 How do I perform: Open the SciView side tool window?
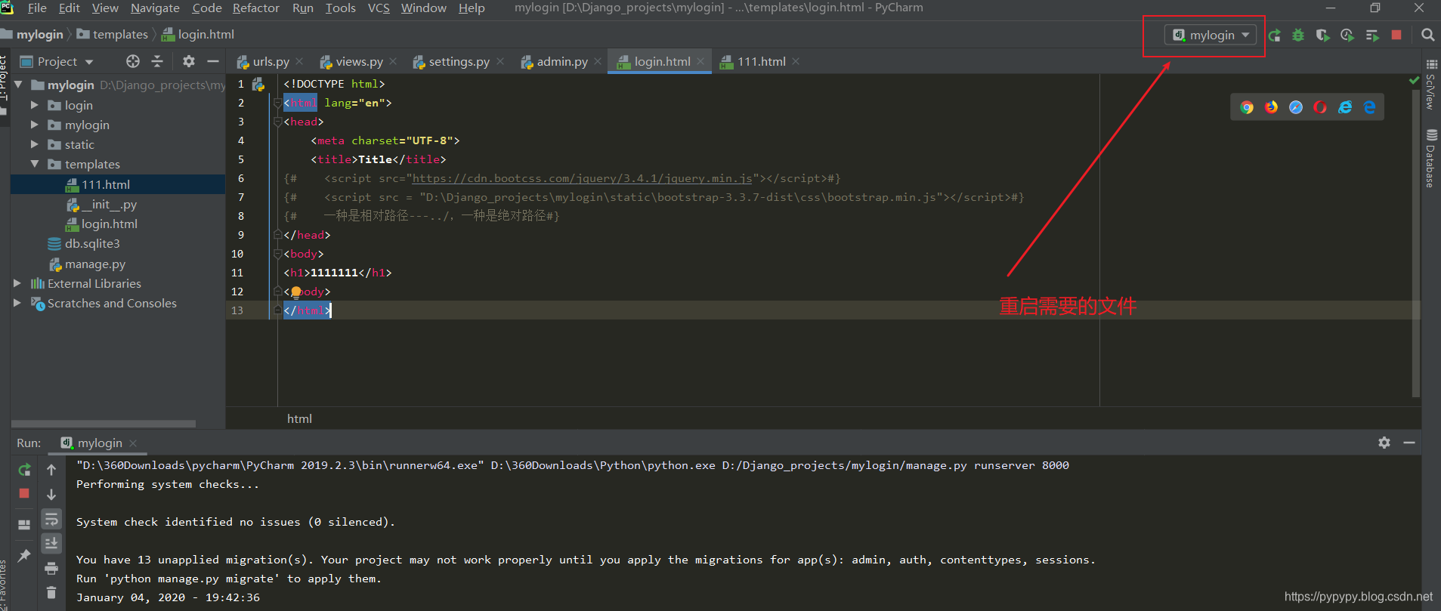click(1430, 85)
